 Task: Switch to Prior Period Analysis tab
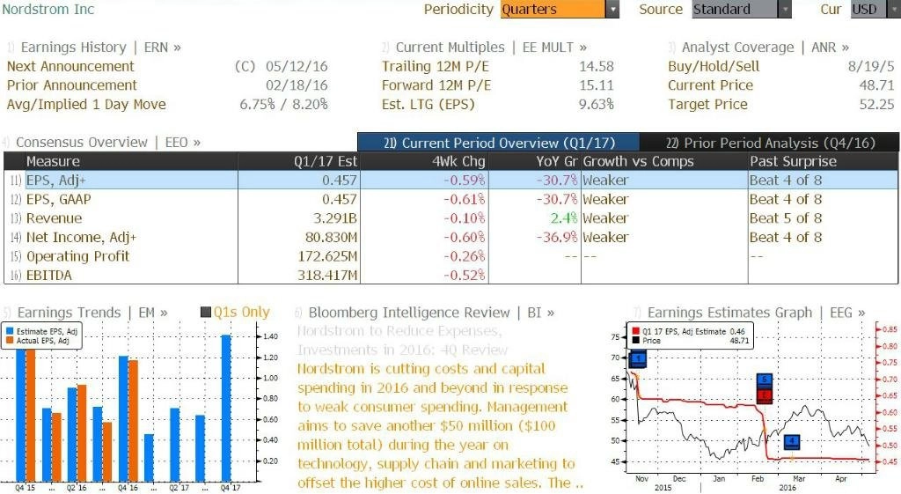[769, 143]
